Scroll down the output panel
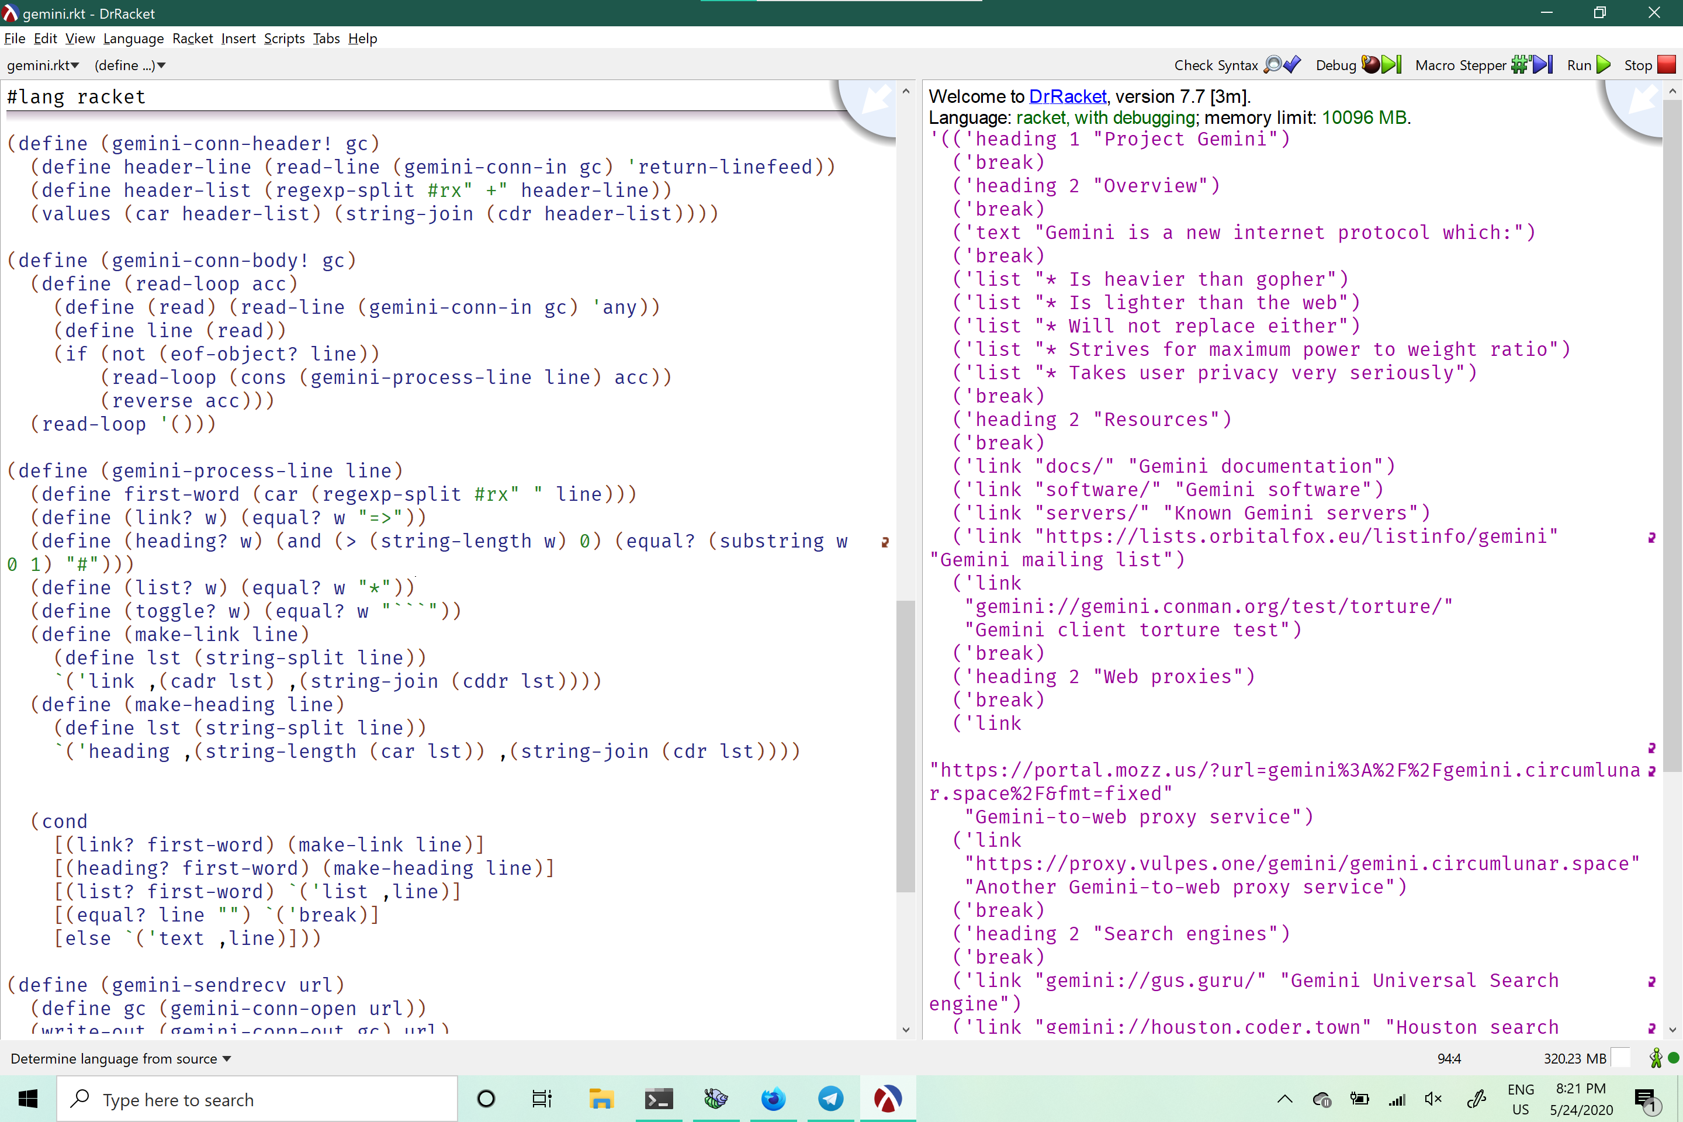Screen dimensions: 1683x1122 [x=1672, y=1027]
